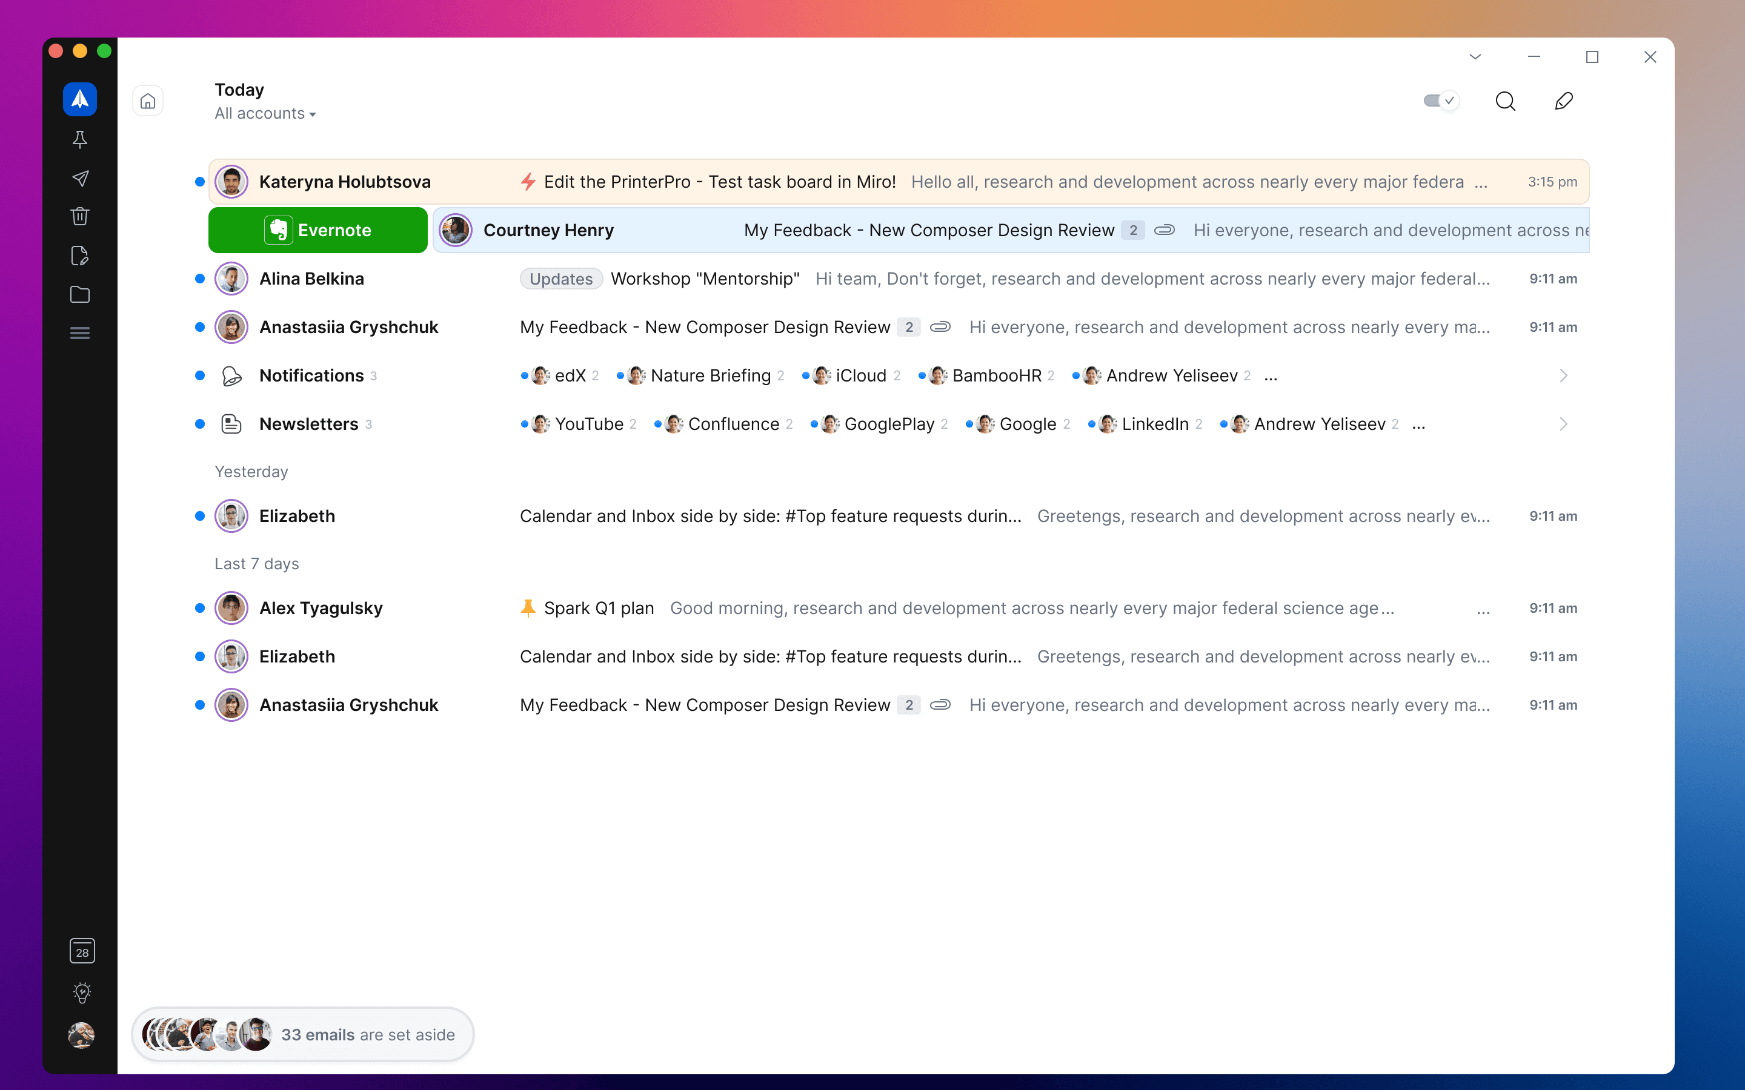Image resolution: width=1745 pixels, height=1090 pixels.
Task: Click the Notifications megaphone icon
Action: [231, 375]
